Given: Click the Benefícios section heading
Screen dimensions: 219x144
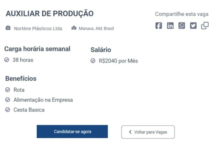Looking at the screenshot, I should pyautogui.click(x=21, y=78).
